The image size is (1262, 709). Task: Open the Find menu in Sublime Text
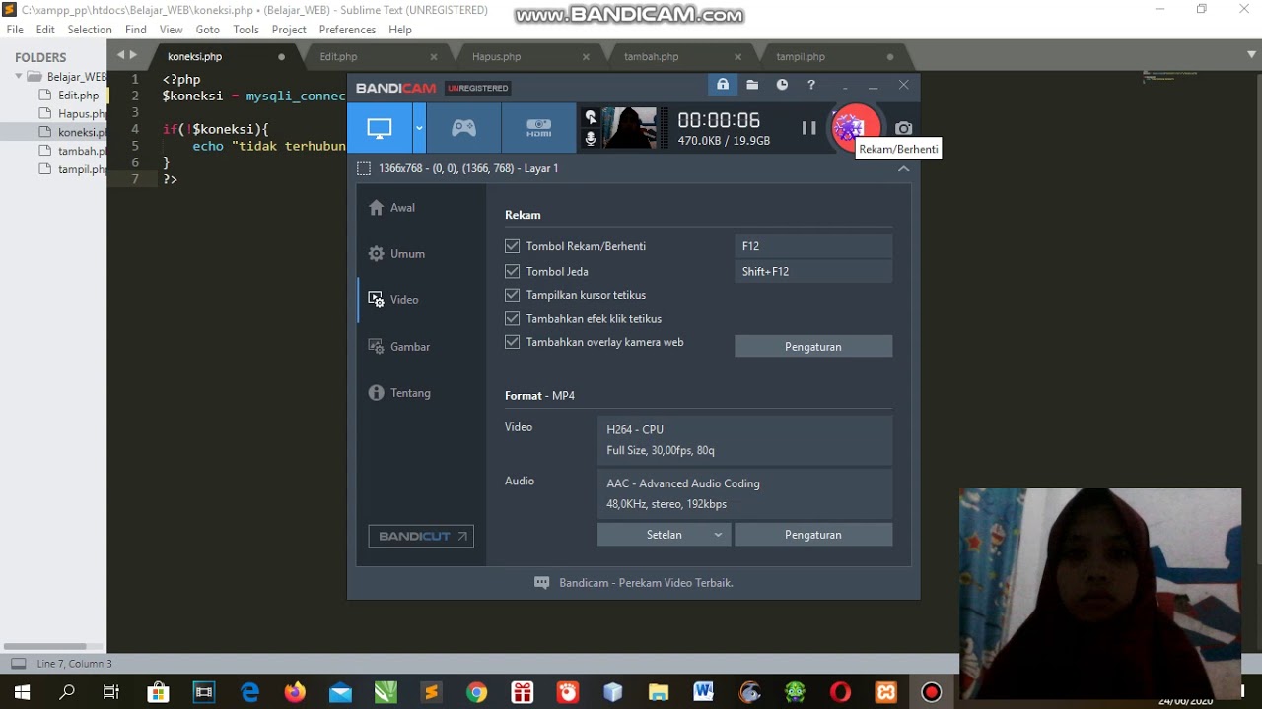pos(136,30)
